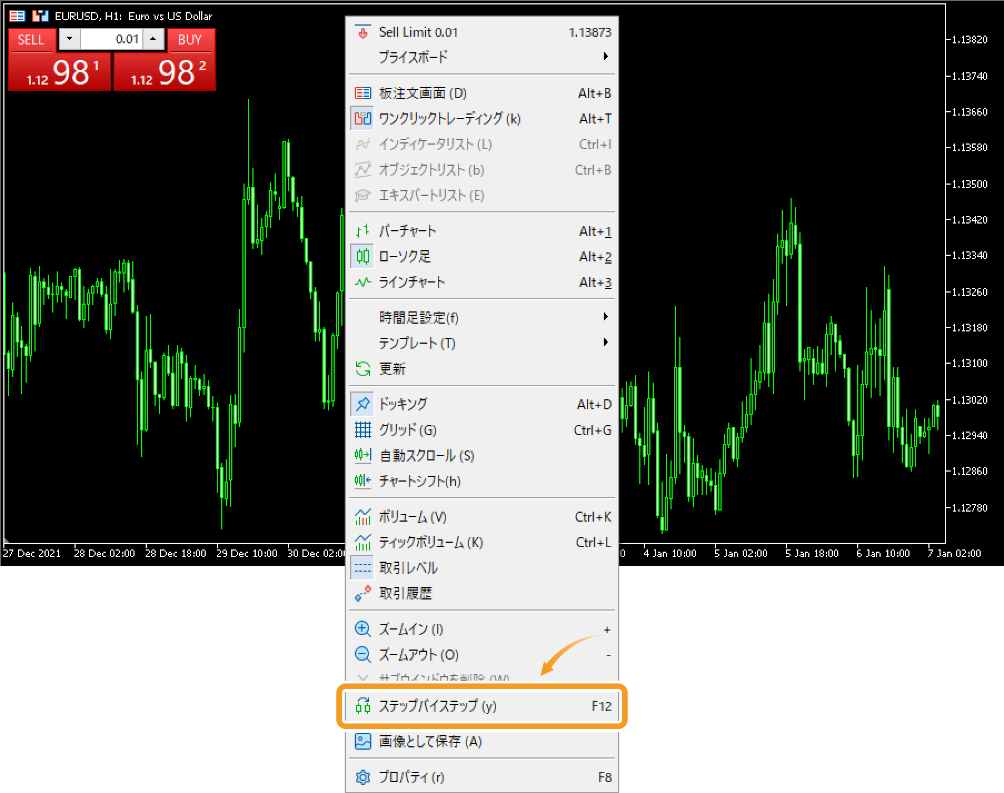
Task: Expand the テンプレート (T) submenu arrow
Action: pos(605,342)
